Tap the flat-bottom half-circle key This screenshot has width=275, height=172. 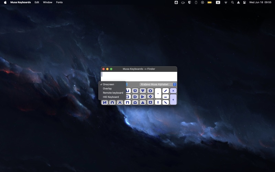(135, 102)
